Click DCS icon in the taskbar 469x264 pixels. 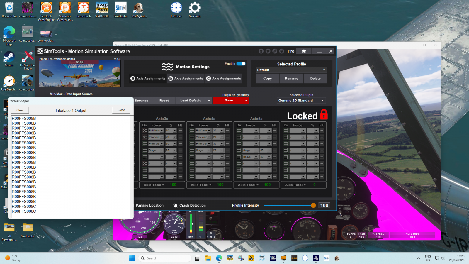coord(294,258)
